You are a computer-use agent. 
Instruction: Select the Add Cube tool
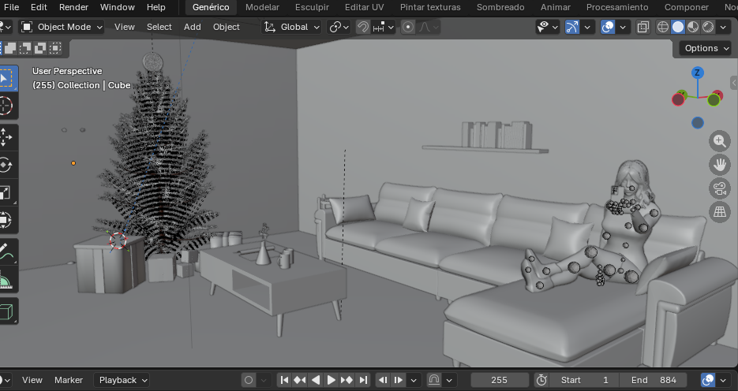6,311
